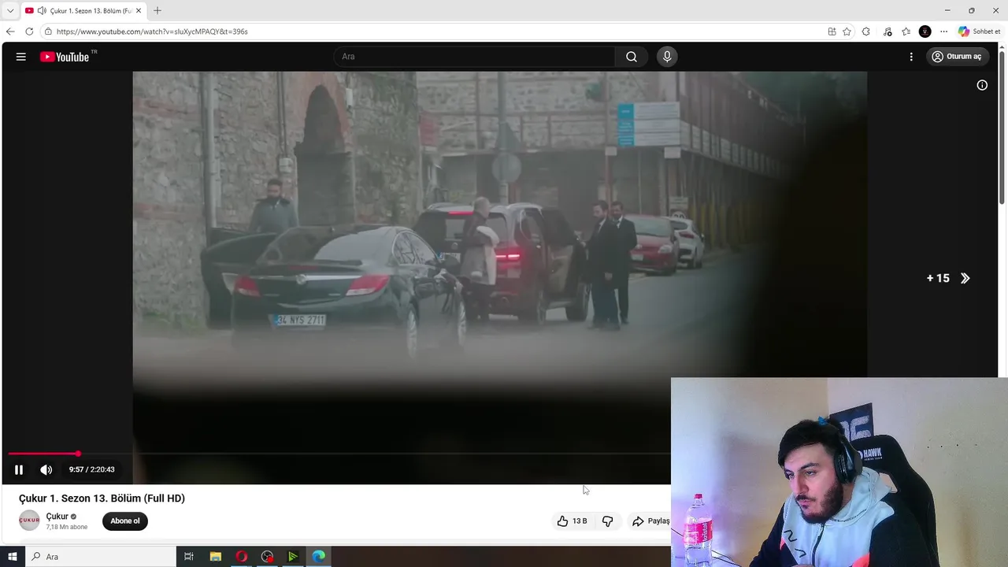The image size is (1008, 567).
Task: Click the browser address bar URL
Action: [x=152, y=31]
